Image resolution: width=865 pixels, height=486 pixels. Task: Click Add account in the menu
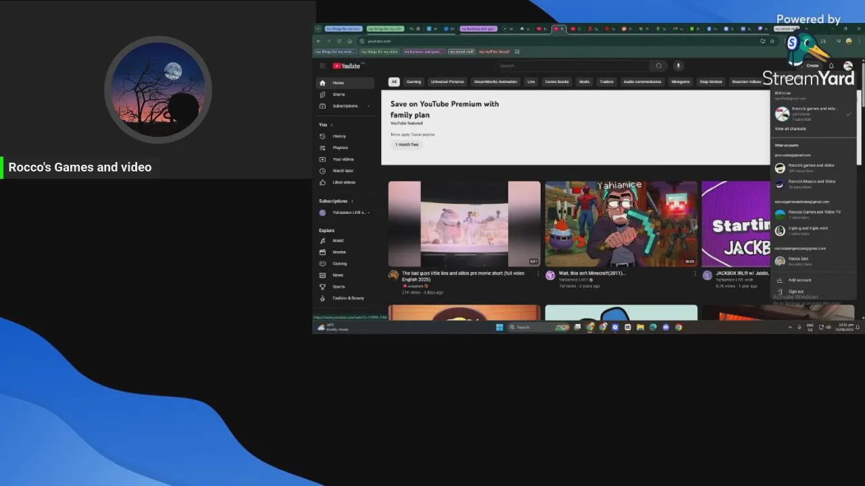(x=813, y=280)
